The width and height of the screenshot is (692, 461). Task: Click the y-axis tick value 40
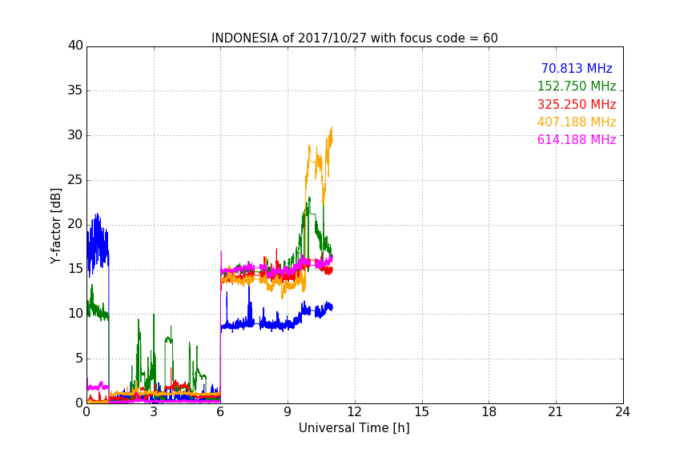point(75,46)
